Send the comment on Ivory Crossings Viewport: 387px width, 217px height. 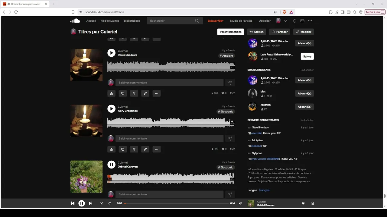(230, 138)
